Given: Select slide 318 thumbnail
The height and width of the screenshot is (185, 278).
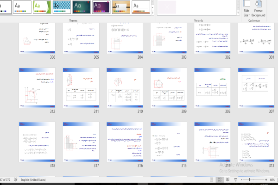Looking at the screenshot, I should (37, 142).
